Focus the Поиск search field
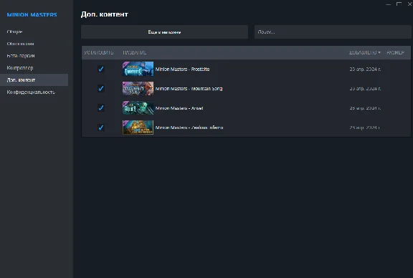This screenshot has width=413, height=278. tap(333, 32)
